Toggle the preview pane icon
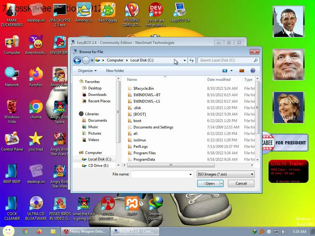 [x=242, y=71]
